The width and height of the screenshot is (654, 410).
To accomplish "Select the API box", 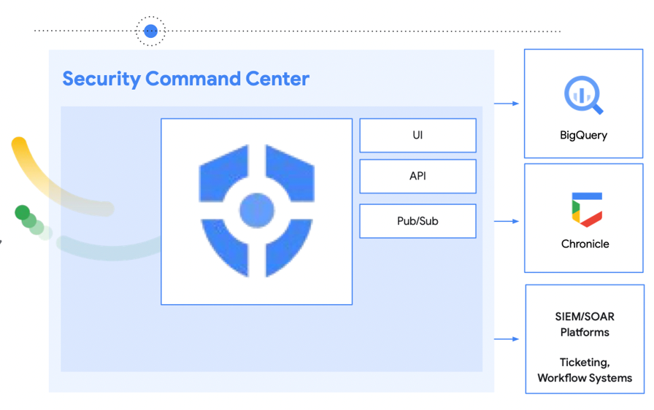I will point(418,177).
